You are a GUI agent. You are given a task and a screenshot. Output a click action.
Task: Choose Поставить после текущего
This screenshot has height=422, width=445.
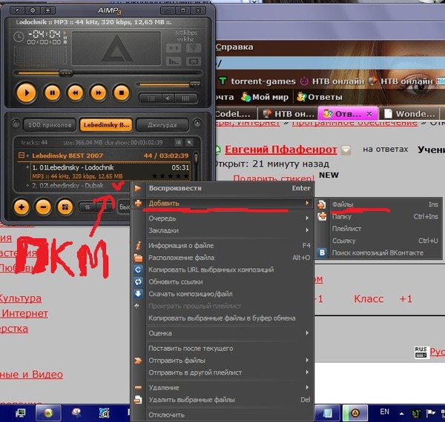[x=222, y=349]
